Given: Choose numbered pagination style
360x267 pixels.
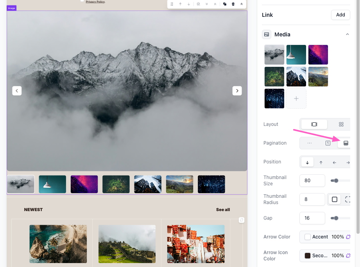Looking at the screenshot, I should (328, 143).
